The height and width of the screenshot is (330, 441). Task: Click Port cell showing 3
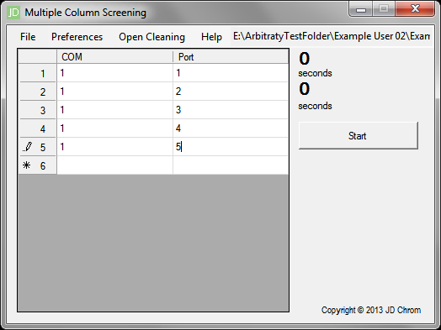[231, 110]
